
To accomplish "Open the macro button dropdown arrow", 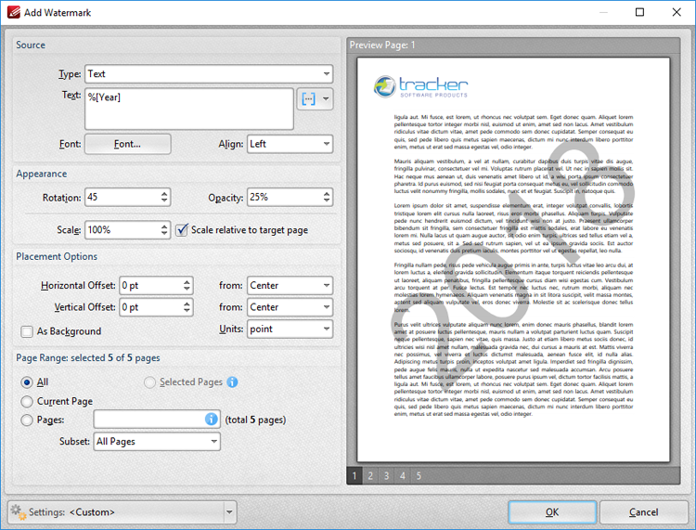I will 326,98.
